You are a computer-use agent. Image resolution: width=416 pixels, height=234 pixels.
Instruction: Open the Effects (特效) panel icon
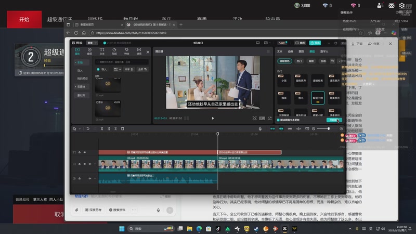click(x=126, y=51)
